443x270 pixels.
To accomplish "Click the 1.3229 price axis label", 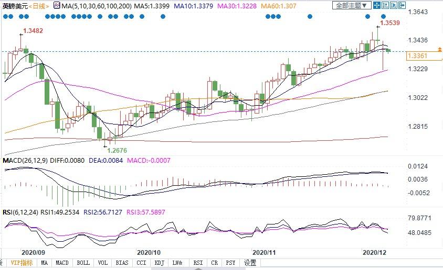I will click(418, 69).
